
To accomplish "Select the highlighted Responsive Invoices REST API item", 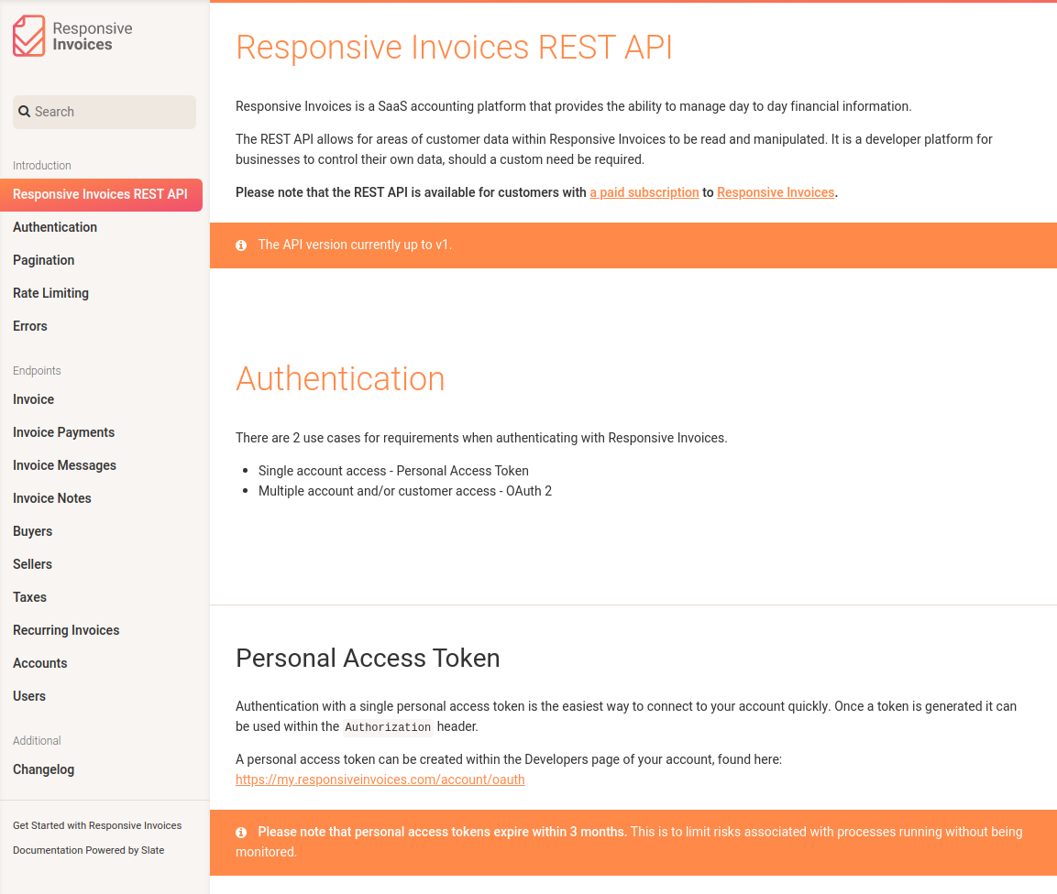I will (x=101, y=194).
